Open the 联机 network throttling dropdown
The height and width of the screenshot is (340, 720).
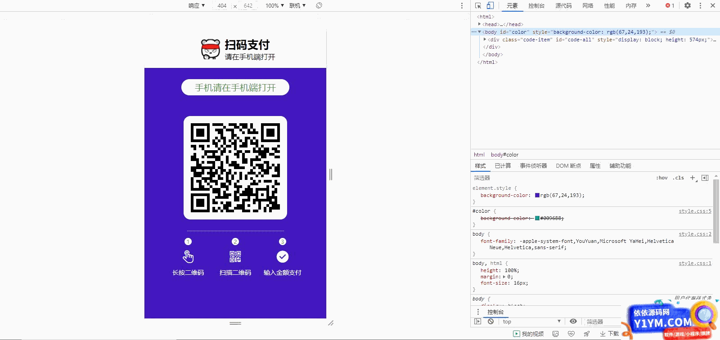click(x=297, y=5)
